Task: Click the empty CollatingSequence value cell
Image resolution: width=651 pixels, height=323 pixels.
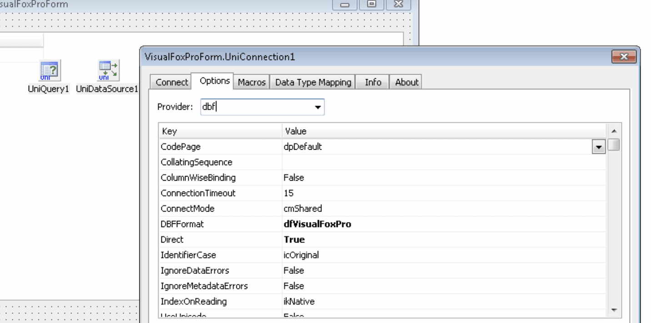Action: [x=444, y=162]
